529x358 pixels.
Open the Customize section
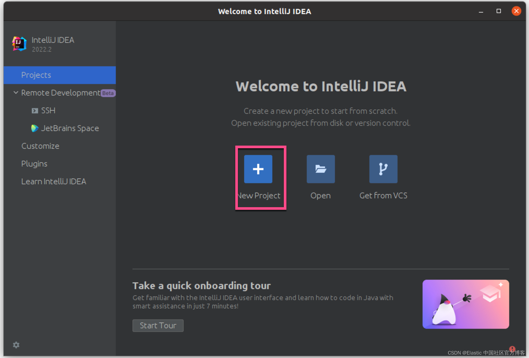pyautogui.click(x=40, y=146)
